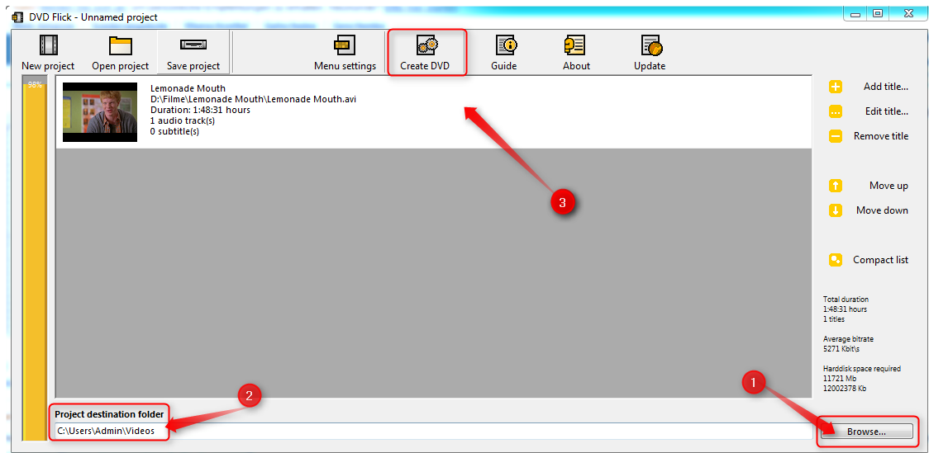929x453 pixels.
Task: Click the Move down arrow icon
Action: [x=836, y=210]
